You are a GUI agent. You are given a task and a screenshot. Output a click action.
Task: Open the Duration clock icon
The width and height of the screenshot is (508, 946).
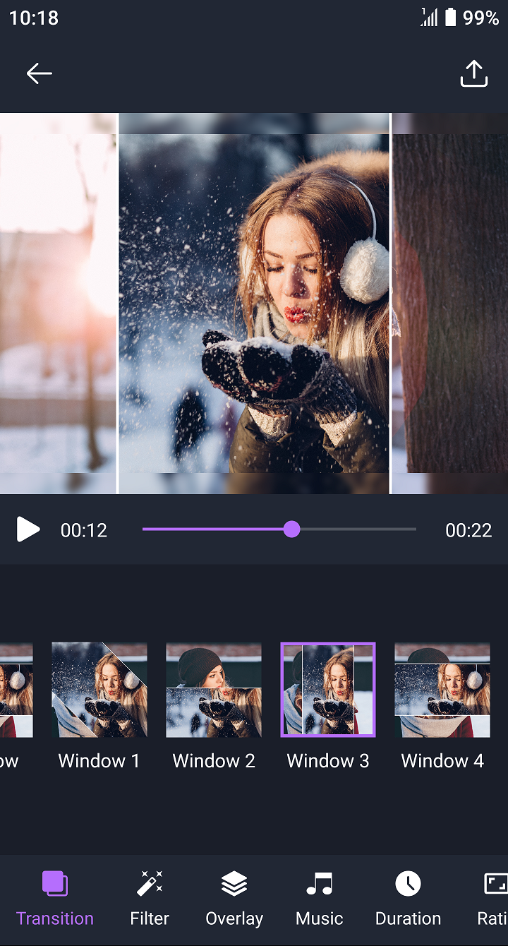tap(408, 883)
